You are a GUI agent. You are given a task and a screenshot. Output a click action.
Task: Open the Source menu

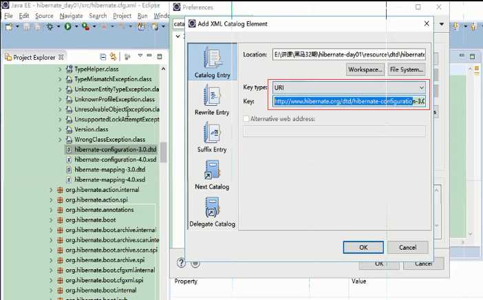(x=44, y=16)
